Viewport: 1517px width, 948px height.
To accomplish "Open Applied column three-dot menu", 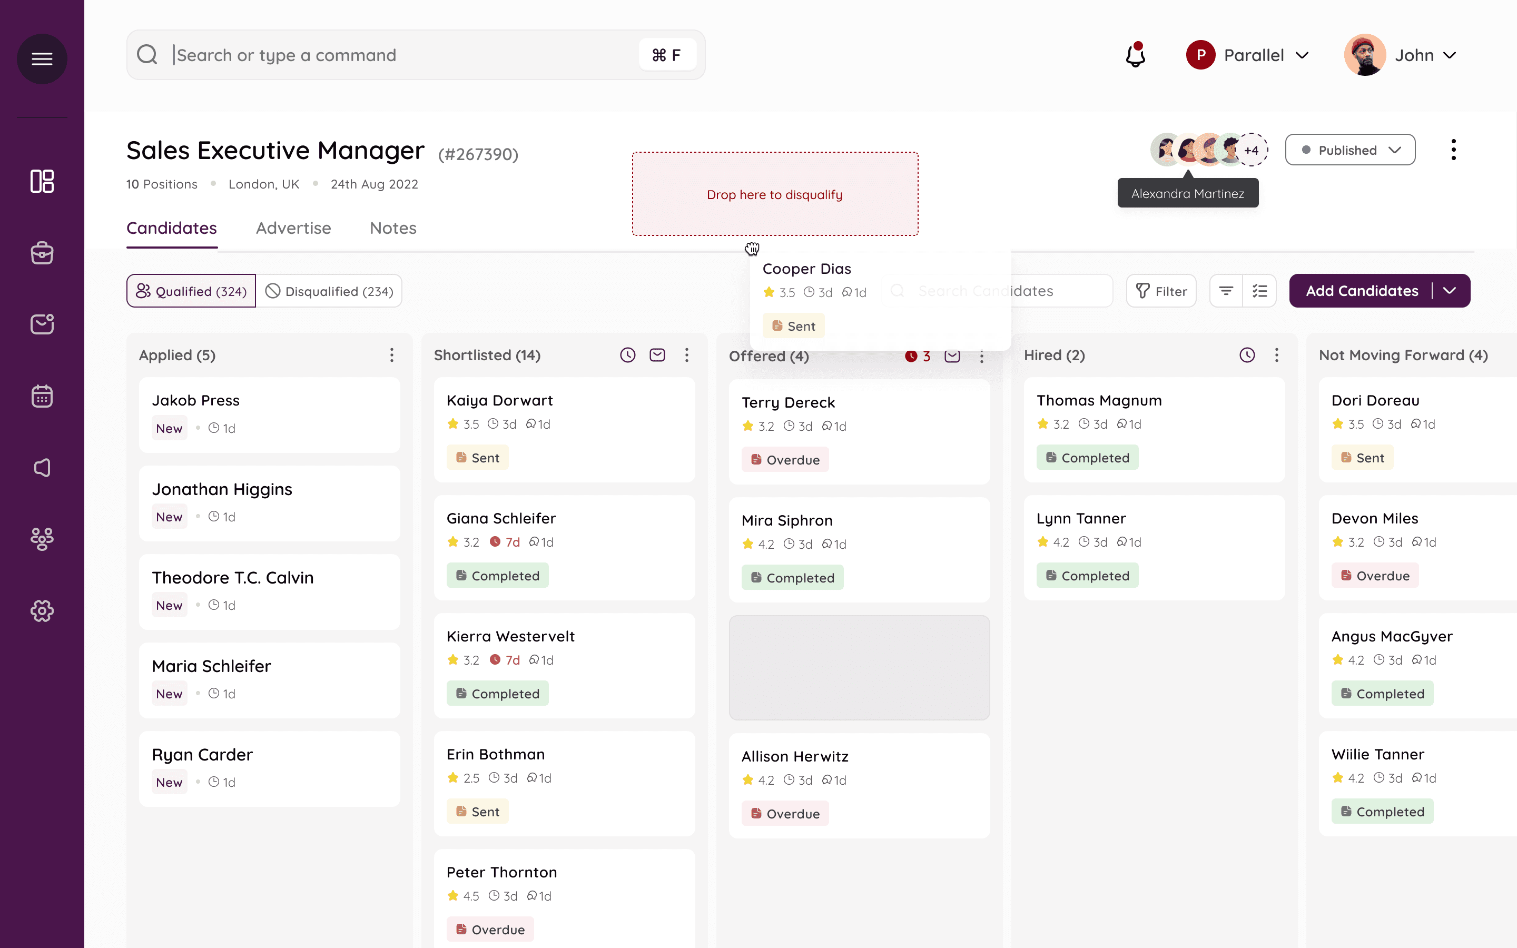I will 392,355.
